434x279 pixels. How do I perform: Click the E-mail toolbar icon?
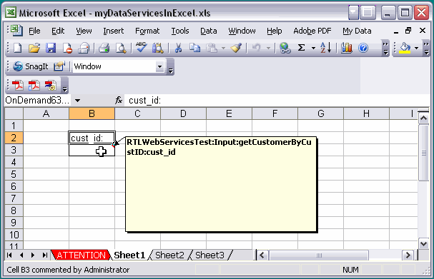(84, 48)
